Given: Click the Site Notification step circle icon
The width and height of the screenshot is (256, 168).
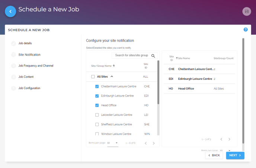Looking at the screenshot, I should coord(13,55).
